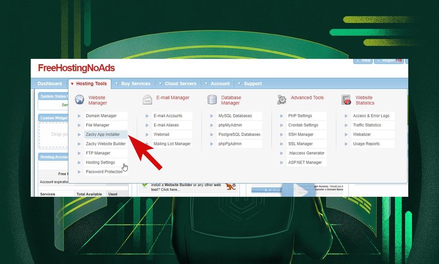This screenshot has width=439, height=264.
Task: Open phpMyAdmin
Action: tap(231, 125)
